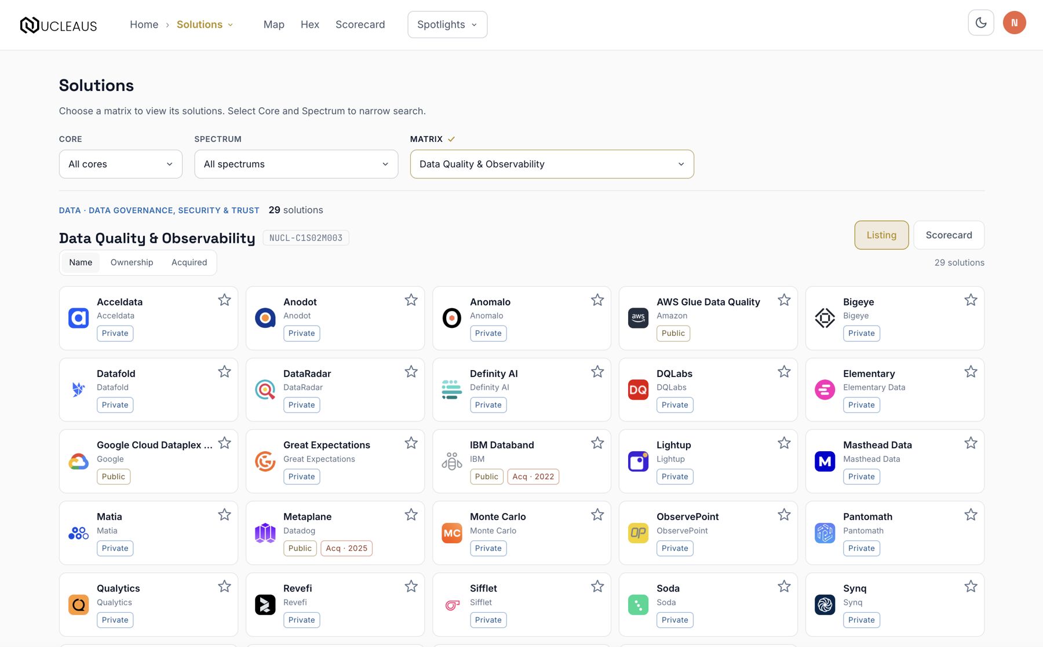Open the Solutions breadcrumb menu
The width and height of the screenshot is (1043, 647).
pyautogui.click(x=205, y=25)
